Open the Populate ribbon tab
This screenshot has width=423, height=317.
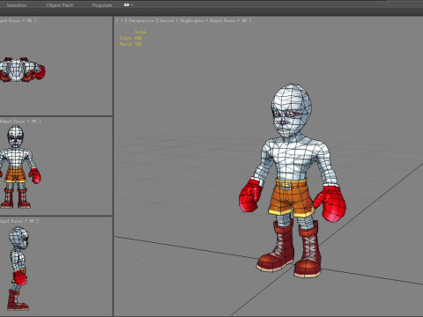tap(102, 5)
